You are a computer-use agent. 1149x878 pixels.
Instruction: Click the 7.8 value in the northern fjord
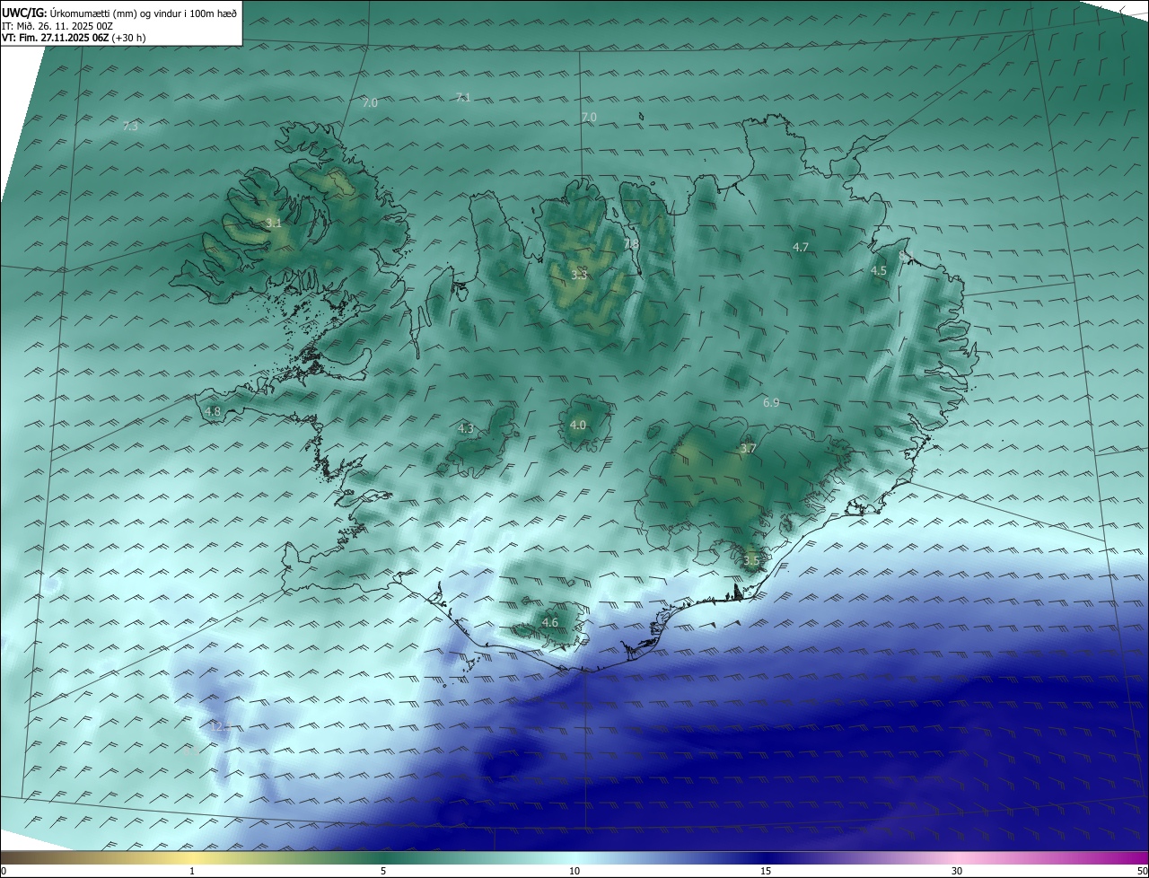click(x=631, y=243)
